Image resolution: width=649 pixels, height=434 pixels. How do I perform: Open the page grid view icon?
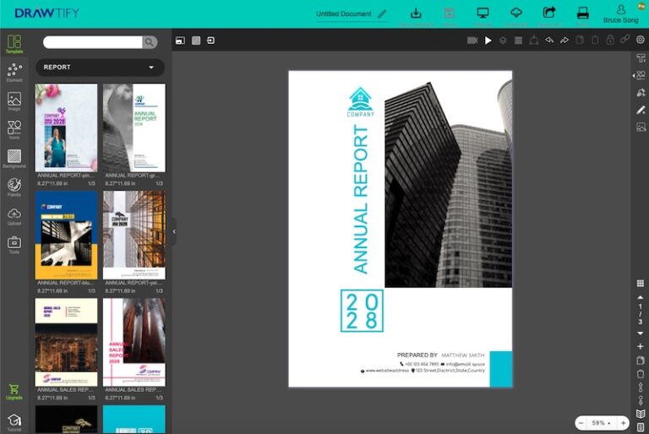(x=641, y=284)
